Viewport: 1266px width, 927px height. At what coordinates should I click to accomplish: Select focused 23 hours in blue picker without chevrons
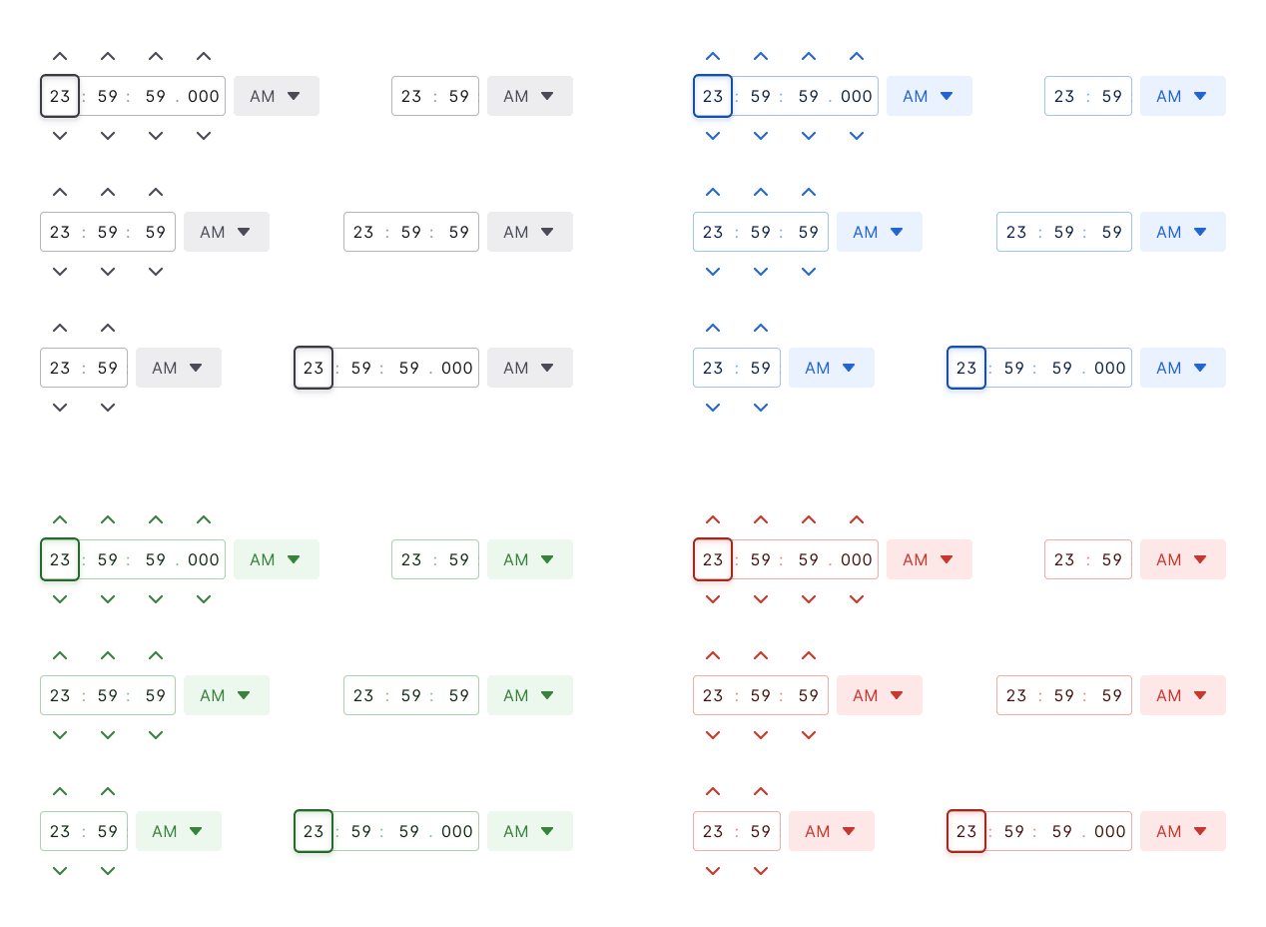point(966,368)
